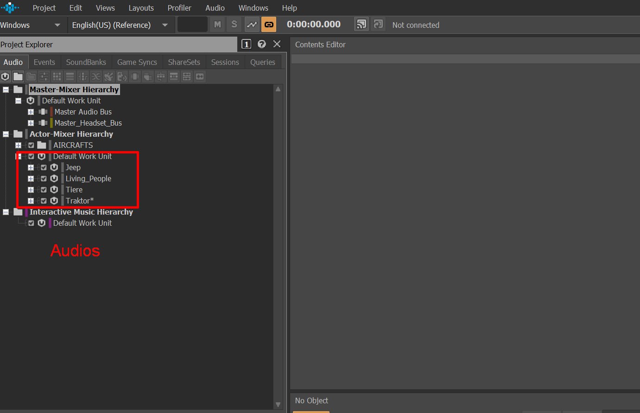Screen dimensions: 640x413
Task: Click the Actor-Mixer sliders icon in the toolbar
Action: coord(44,76)
